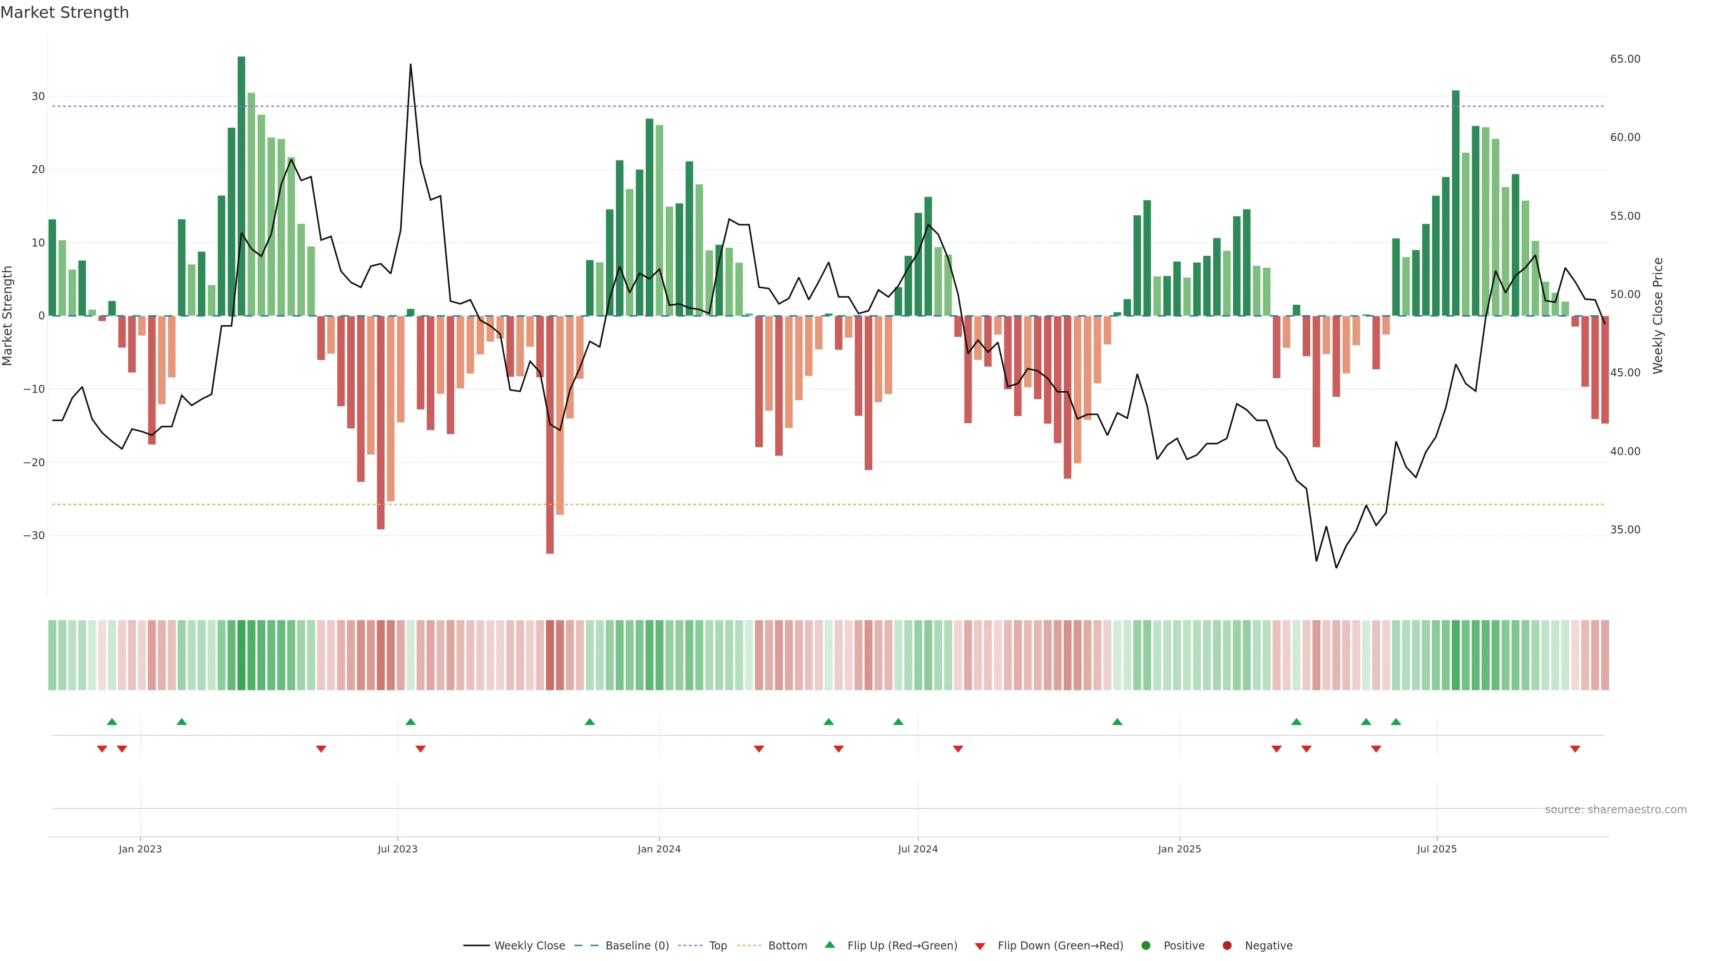Screen dimensions: 1709x961
Task: Click the Jul 2025 x-axis label
Action: pyautogui.click(x=1436, y=849)
